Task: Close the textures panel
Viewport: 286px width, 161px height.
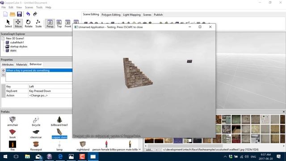Action: coord(284,112)
